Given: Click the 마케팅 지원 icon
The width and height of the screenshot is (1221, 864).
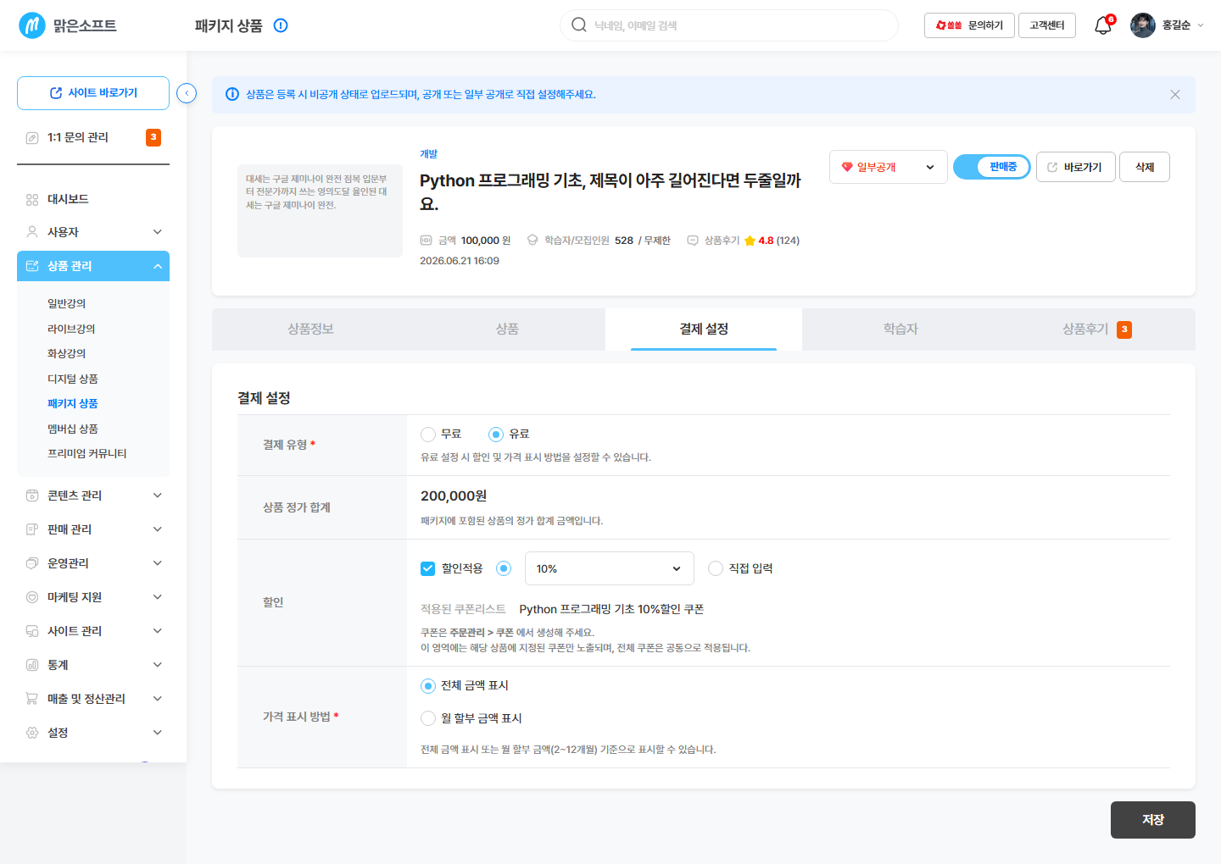Looking at the screenshot, I should tap(32, 597).
